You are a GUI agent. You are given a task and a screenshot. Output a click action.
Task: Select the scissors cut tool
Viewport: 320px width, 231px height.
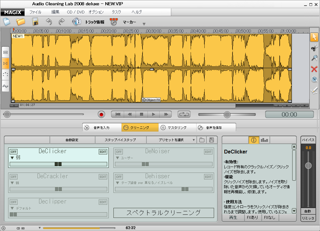pyautogui.click(x=314, y=48)
